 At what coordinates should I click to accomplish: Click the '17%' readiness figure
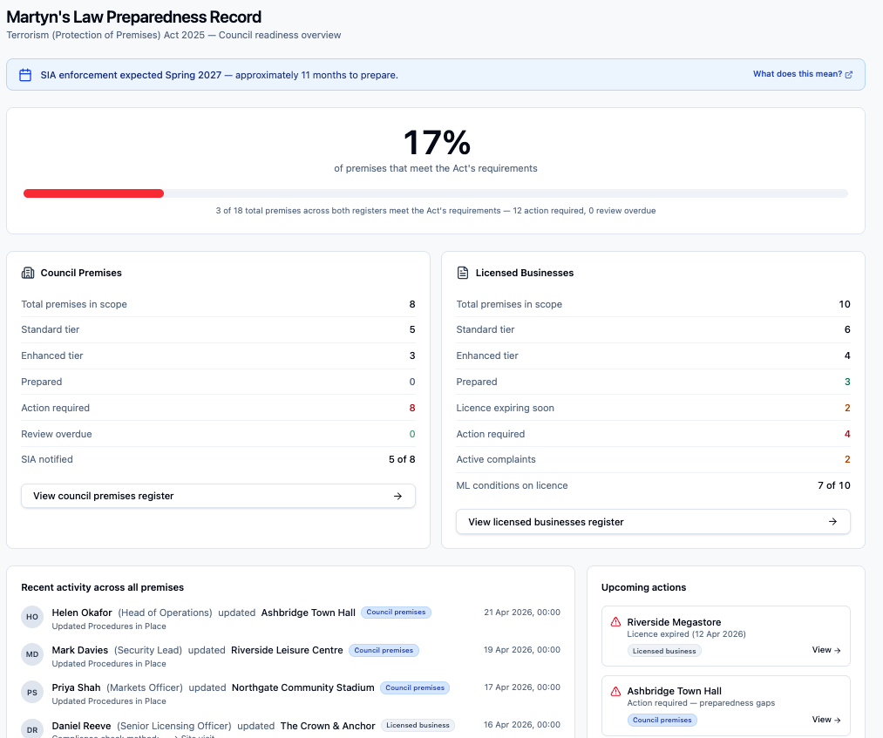click(437, 142)
